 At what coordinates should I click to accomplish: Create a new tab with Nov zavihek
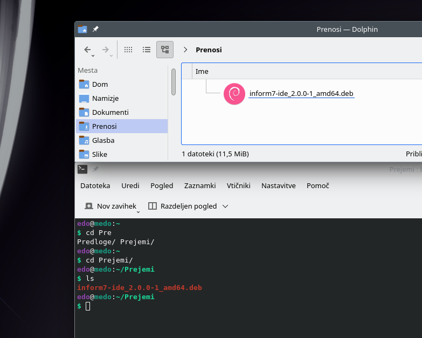(x=110, y=206)
